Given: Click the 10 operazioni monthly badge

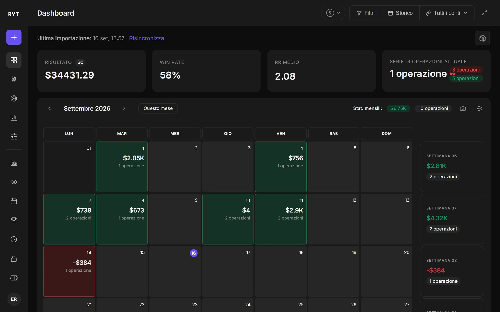Looking at the screenshot, I should [433, 108].
